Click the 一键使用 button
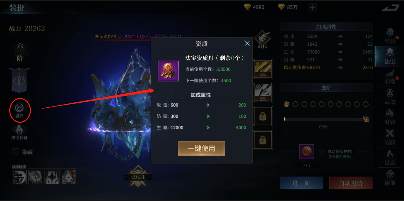The height and width of the screenshot is (201, 404). click(x=201, y=148)
